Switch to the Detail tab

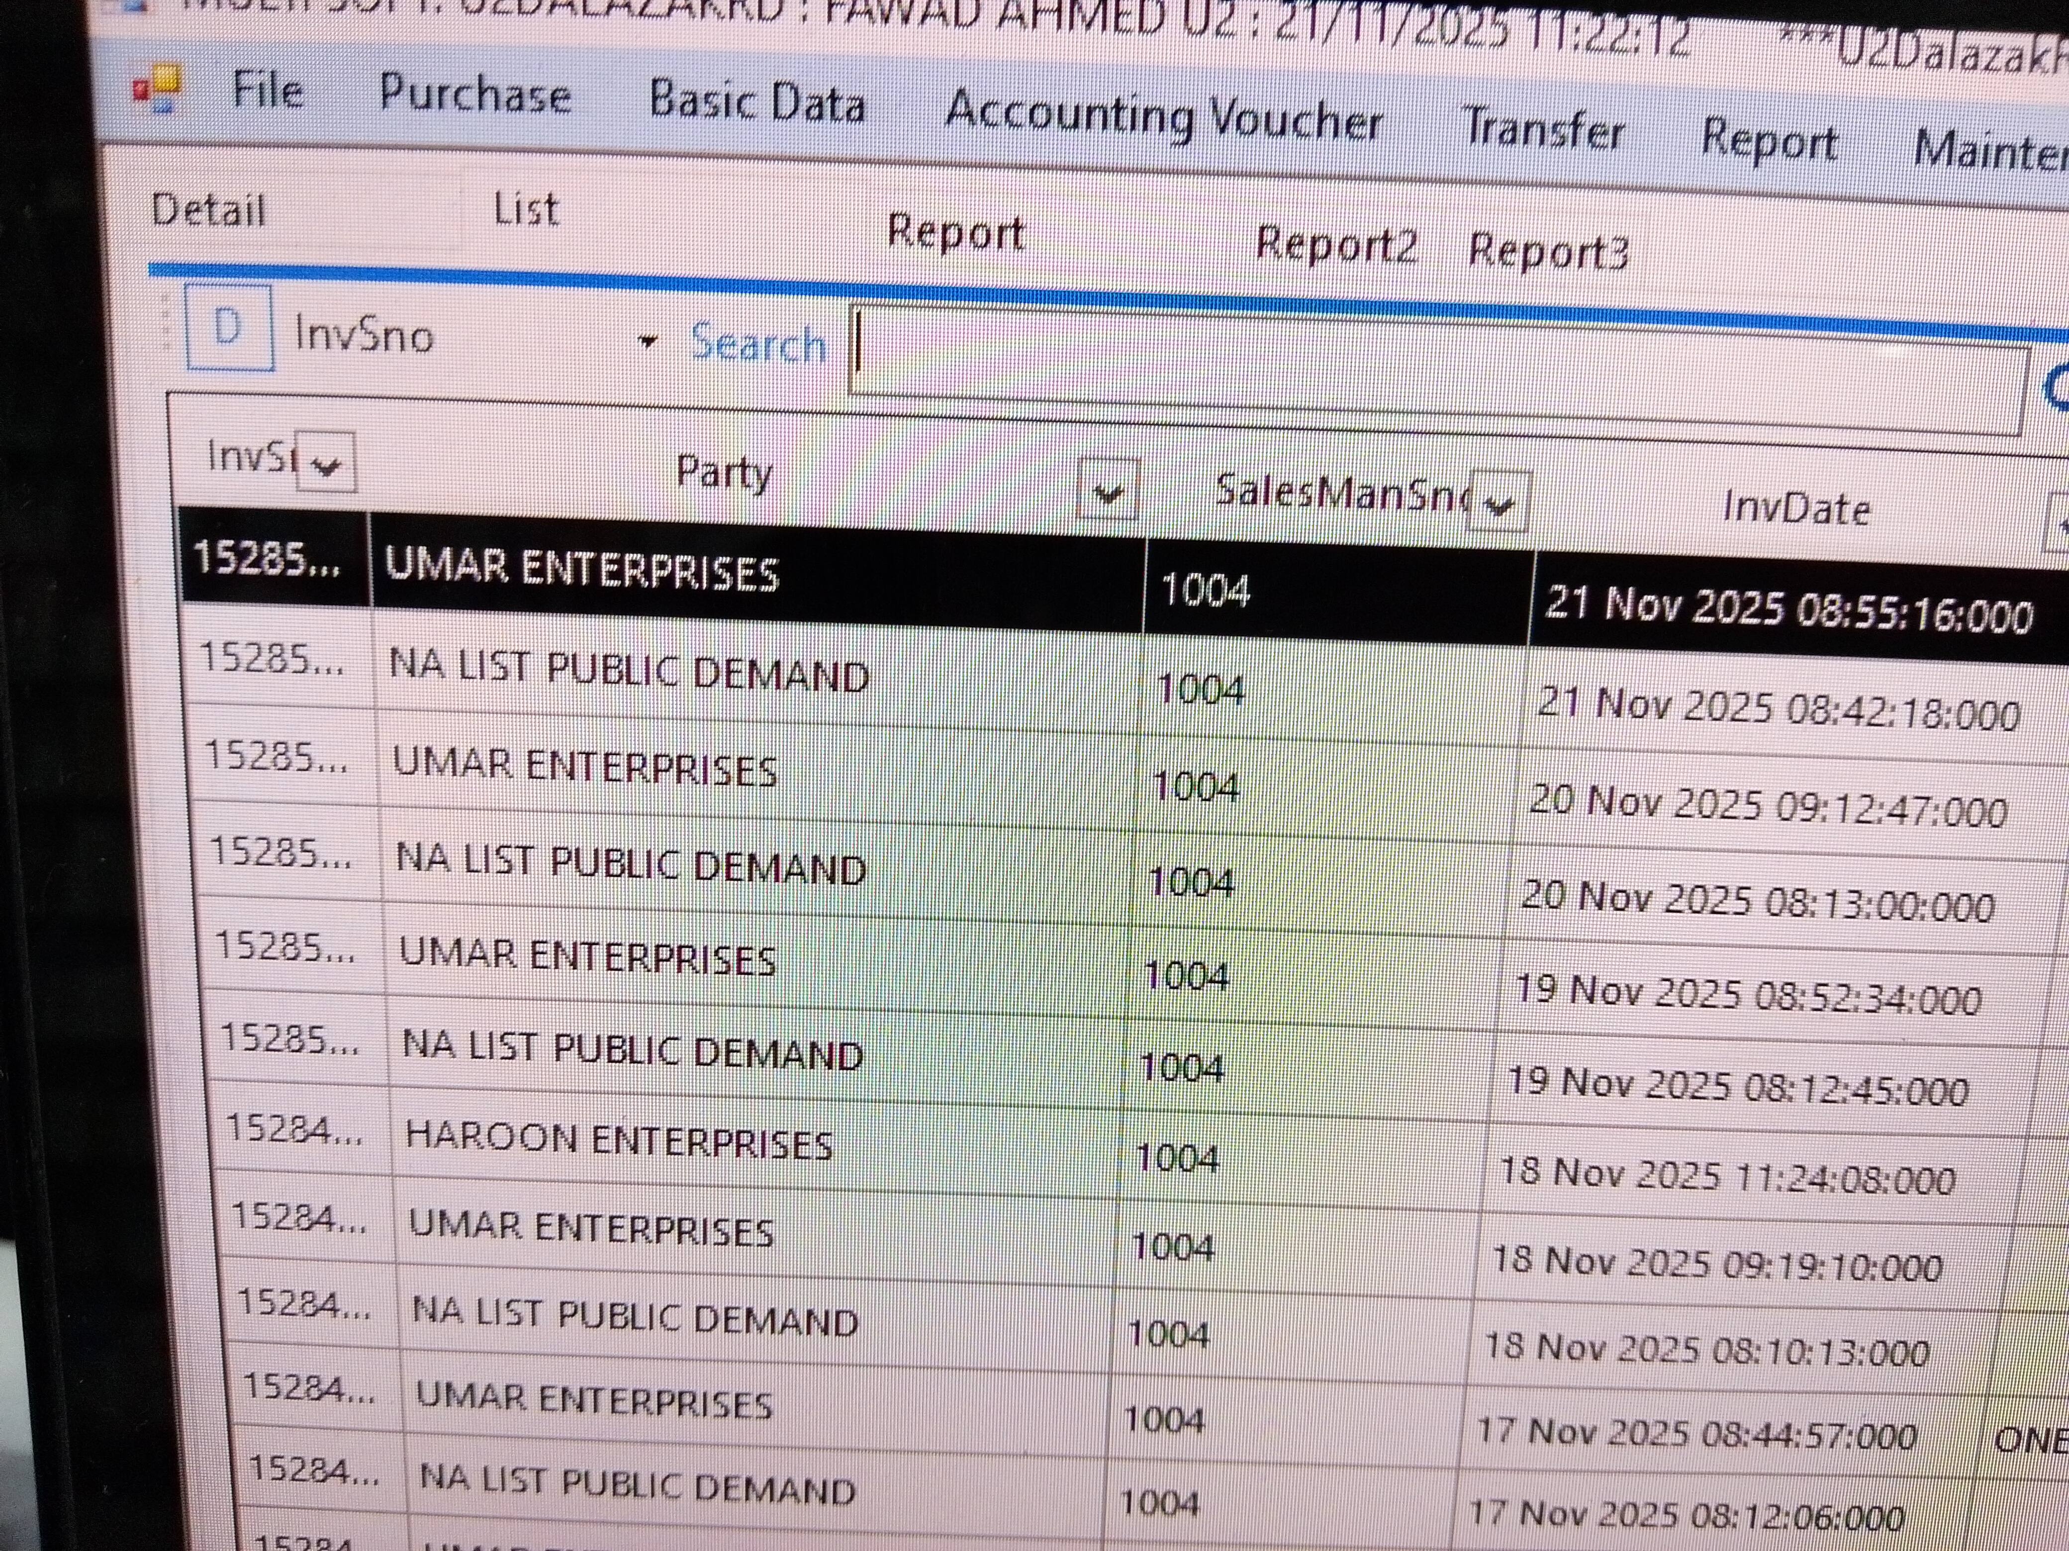pos(208,209)
